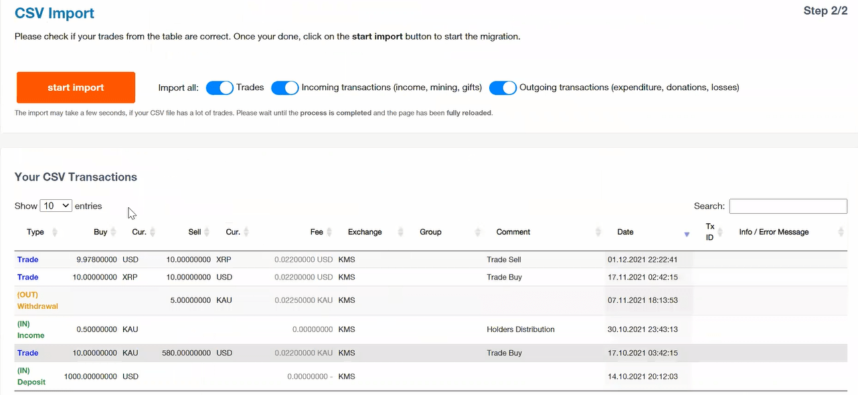Viewport: 858px width, 395px height.
Task: Turn off Outgoing transactions toggle
Action: tap(503, 88)
